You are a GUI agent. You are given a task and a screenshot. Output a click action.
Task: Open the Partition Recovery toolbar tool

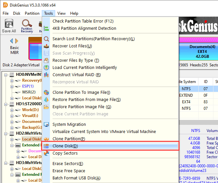click(x=27, y=26)
